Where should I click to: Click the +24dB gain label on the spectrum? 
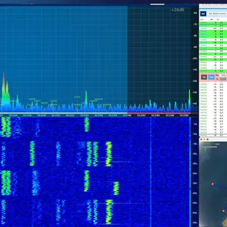coord(178,10)
